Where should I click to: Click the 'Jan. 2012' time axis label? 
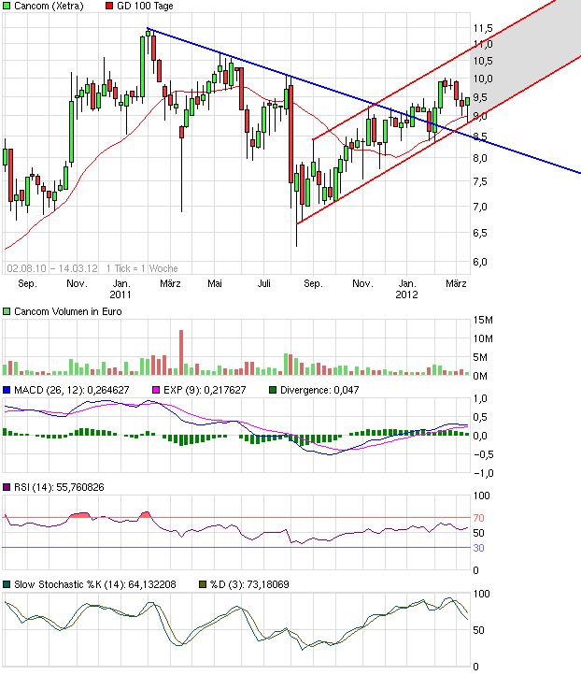407,289
